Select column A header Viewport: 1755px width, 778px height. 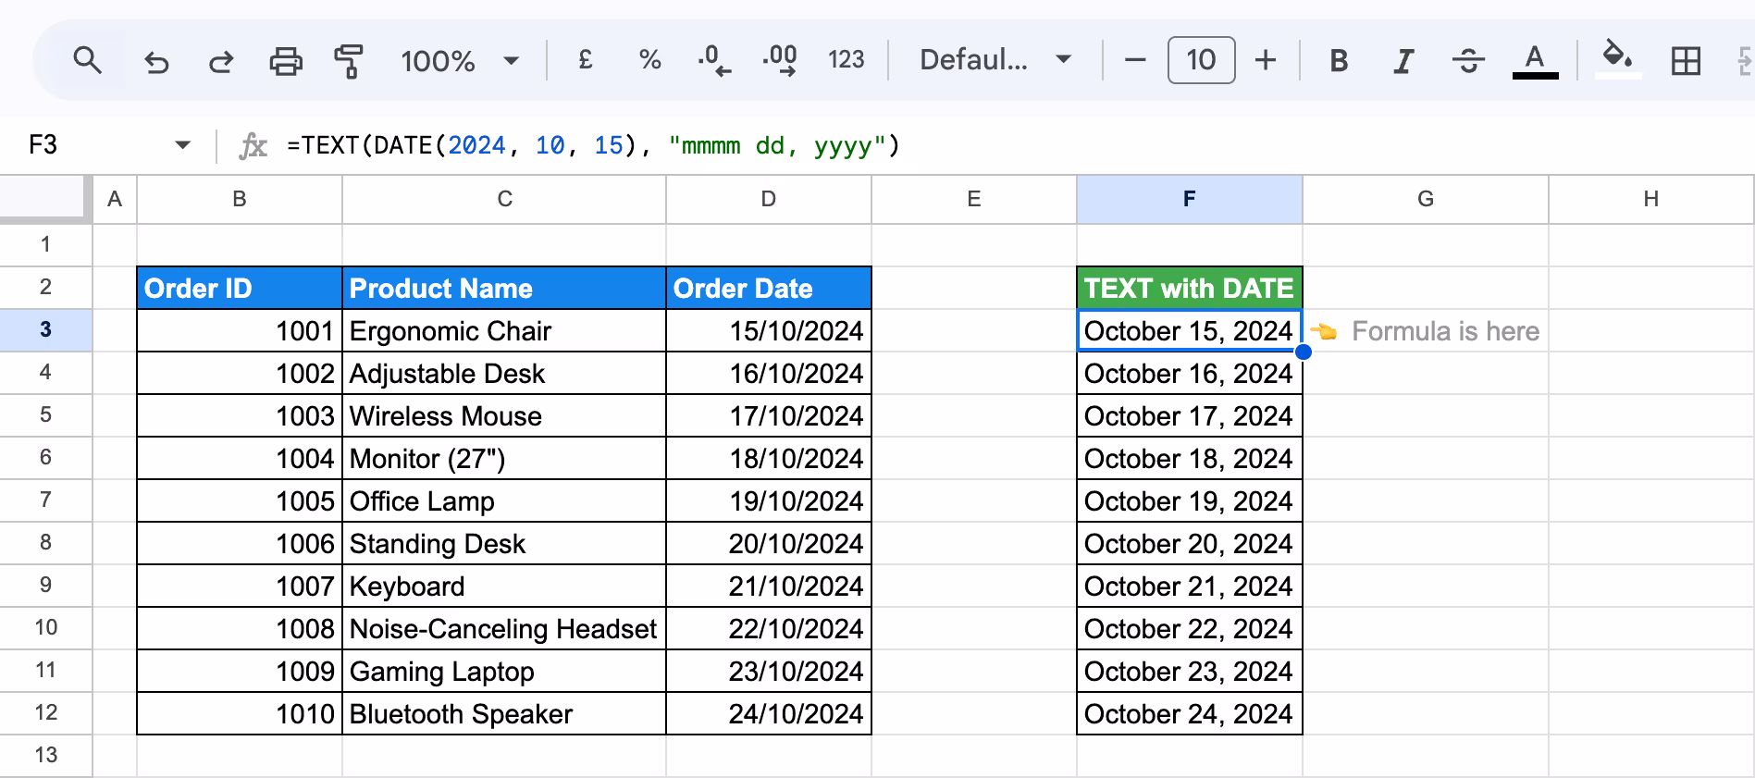(x=115, y=199)
